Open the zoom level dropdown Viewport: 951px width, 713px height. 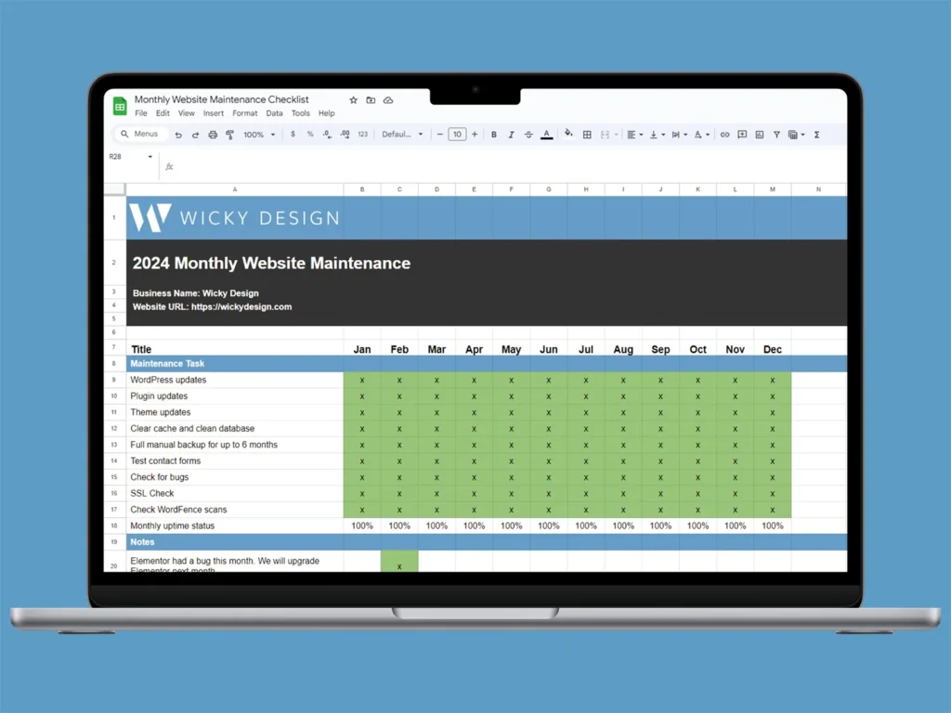click(258, 134)
